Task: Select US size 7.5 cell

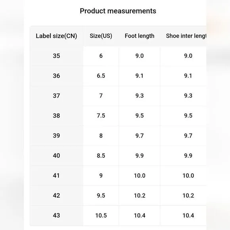Action: 101,115
